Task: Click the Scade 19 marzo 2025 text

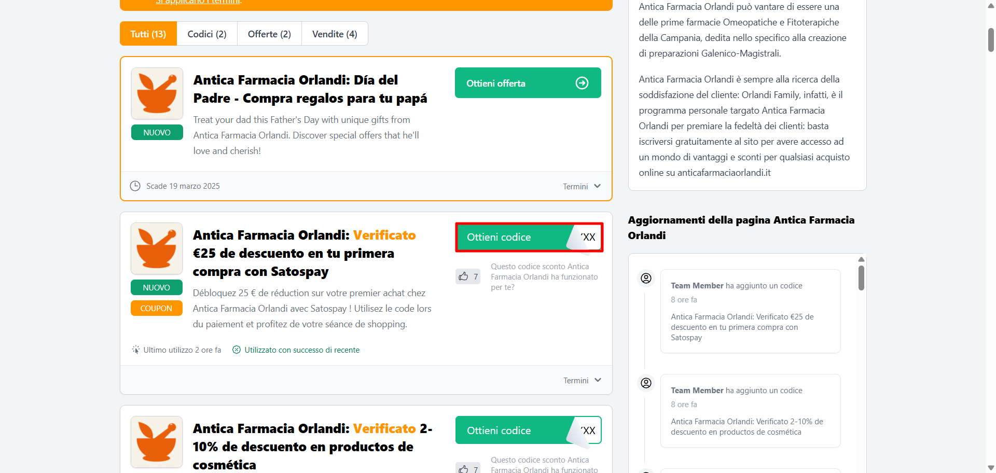Action: (183, 186)
